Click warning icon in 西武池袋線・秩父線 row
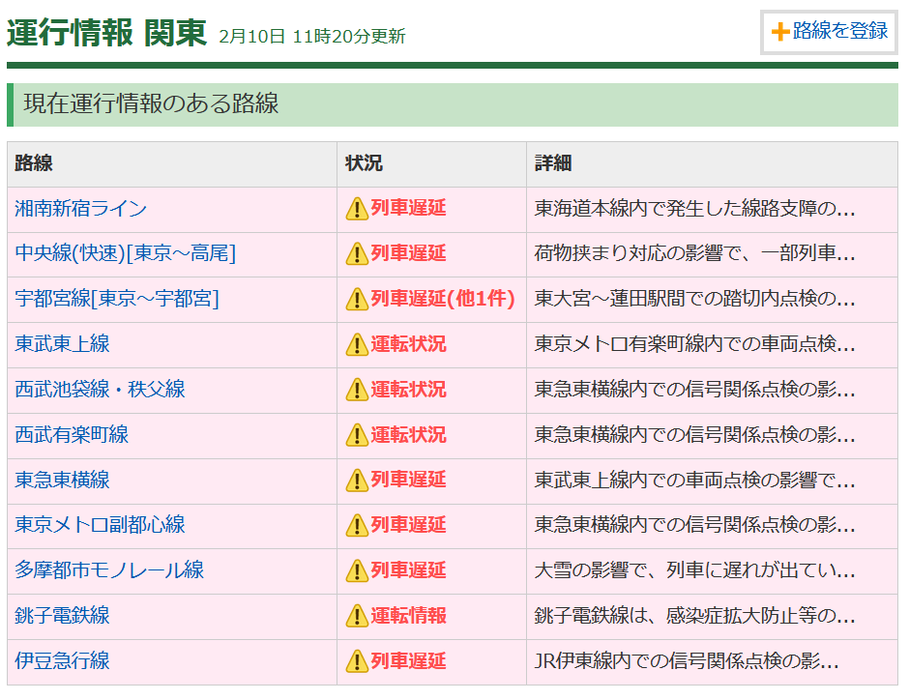The width and height of the screenshot is (909, 700). (357, 390)
